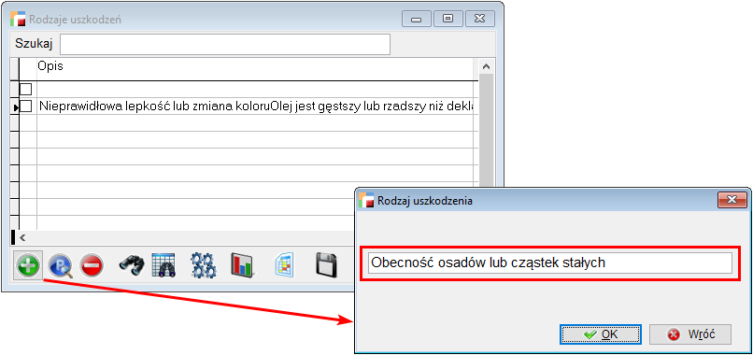Click the blue gears configuration icon
The image size is (753, 355).
(203, 264)
